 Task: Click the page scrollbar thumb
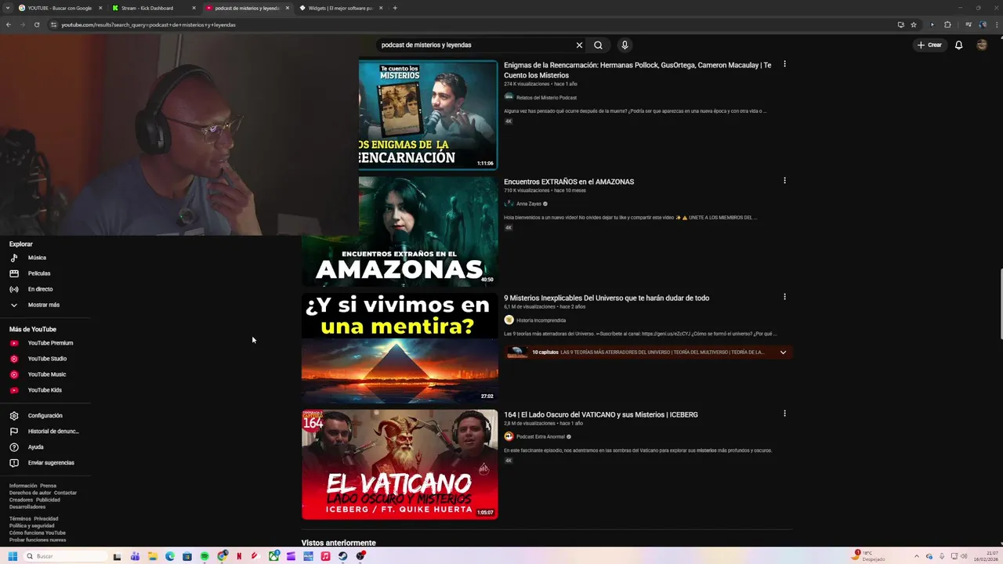point(1000,304)
